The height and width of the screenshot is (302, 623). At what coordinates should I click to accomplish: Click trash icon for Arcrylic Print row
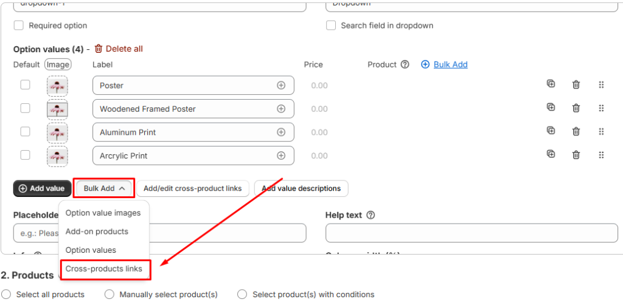[576, 155]
